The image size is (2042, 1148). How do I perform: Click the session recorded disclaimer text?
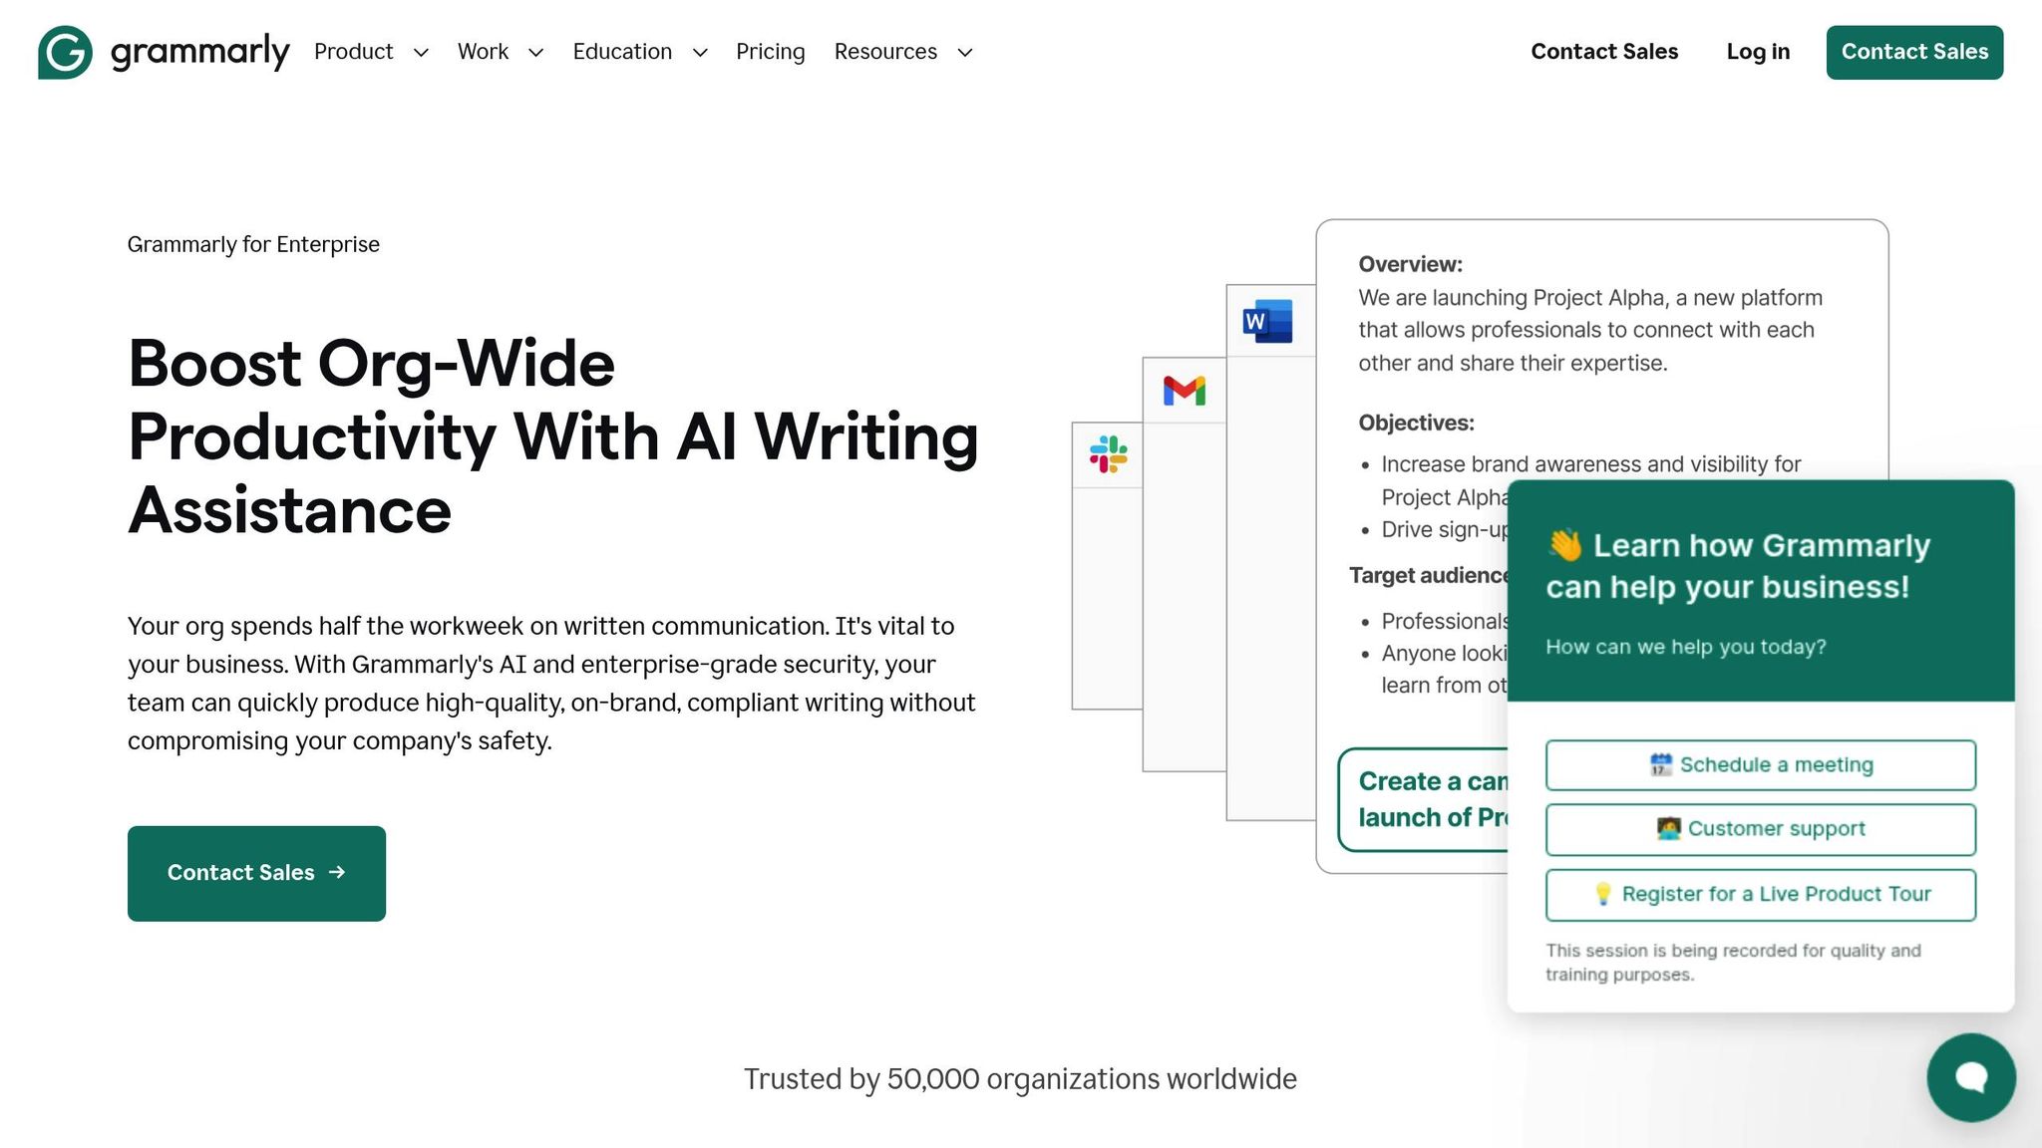pyautogui.click(x=1733, y=963)
